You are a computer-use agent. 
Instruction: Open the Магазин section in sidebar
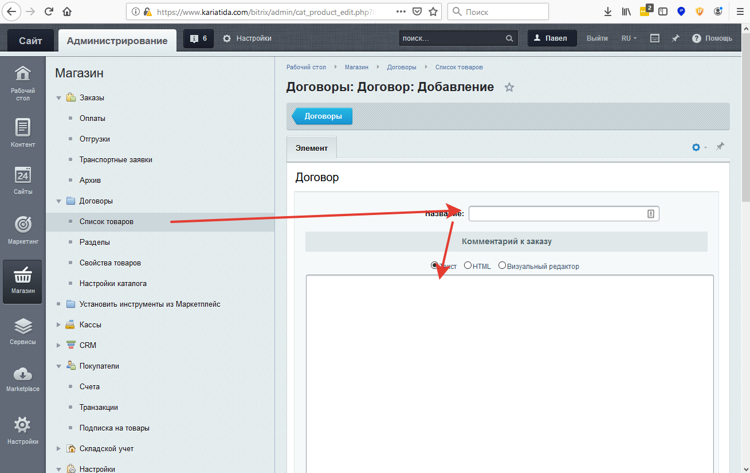pyautogui.click(x=23, y=281)
